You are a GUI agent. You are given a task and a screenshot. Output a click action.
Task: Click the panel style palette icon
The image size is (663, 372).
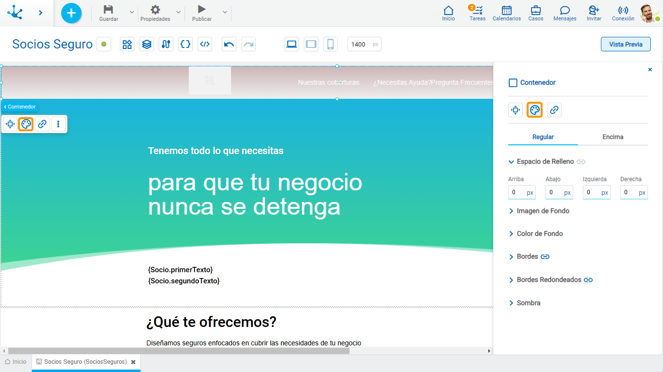point(535,110)
